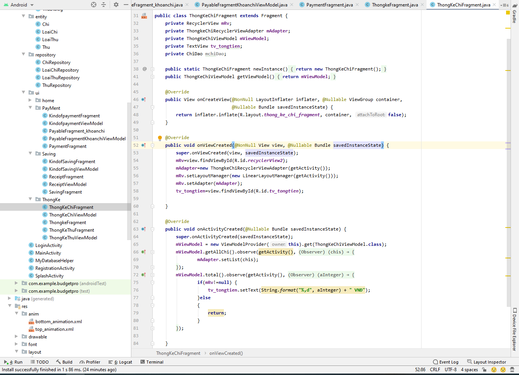
Task: Click ThongKeChiFragment in the breadcrumb bar
Action: tap(178, 353)
